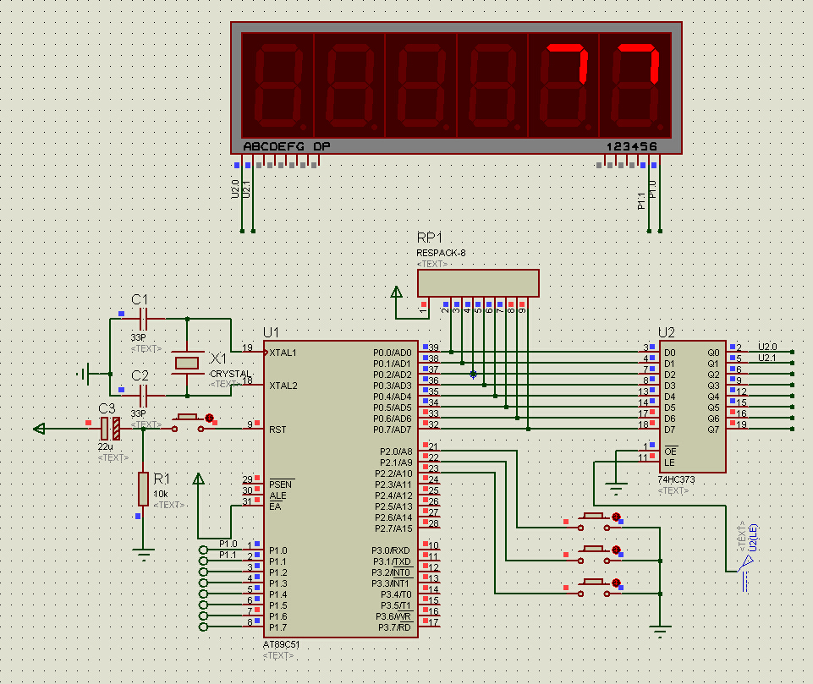
Task: Toggle red latch dot on P2.2 button
Action: pos(616,583)
